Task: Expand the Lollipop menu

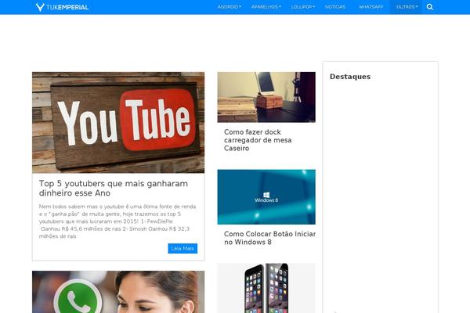Action: 303,7
